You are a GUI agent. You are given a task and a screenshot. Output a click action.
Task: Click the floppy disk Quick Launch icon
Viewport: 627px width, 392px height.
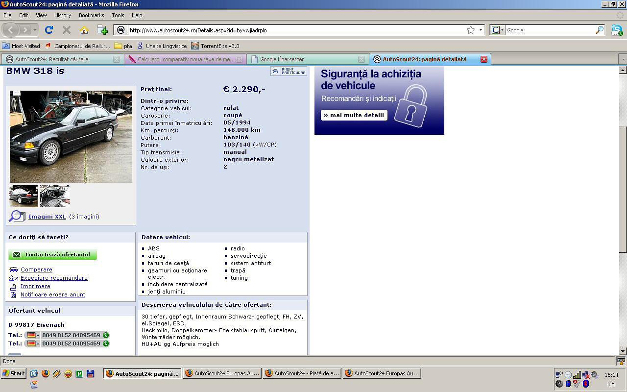tap(91, 373)
